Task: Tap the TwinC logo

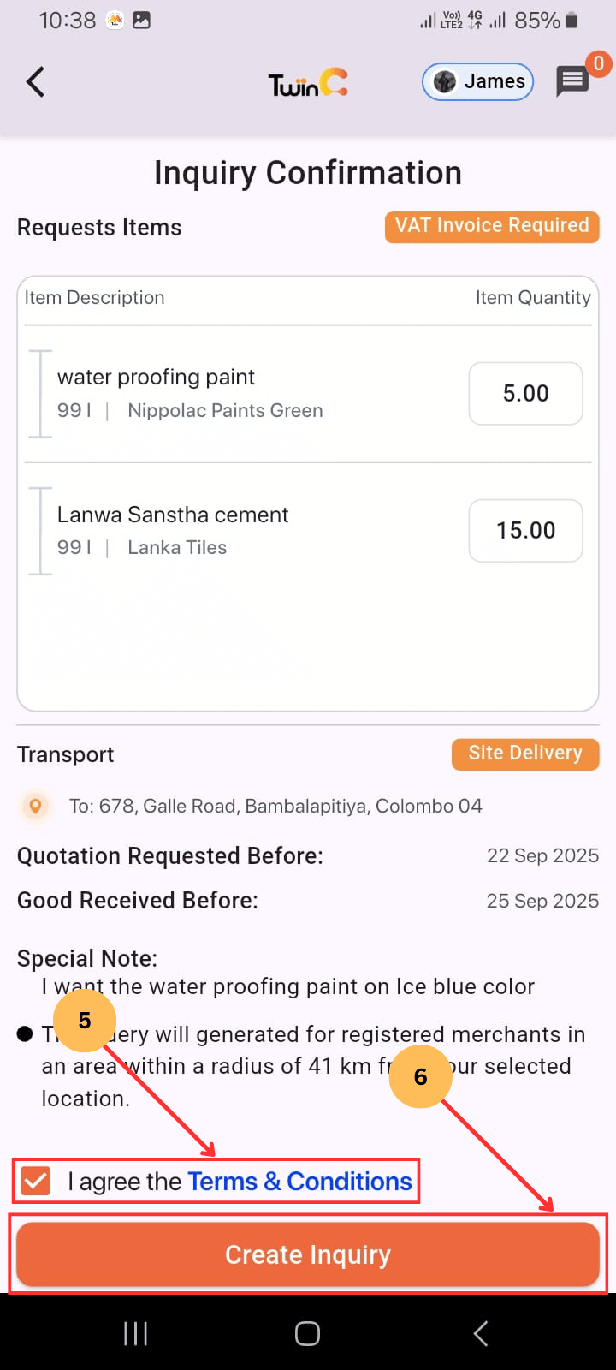Action: coord(308,83)
